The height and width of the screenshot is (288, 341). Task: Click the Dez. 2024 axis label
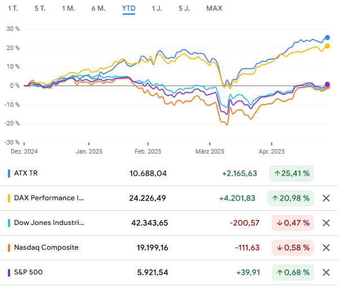coord(24,151)
